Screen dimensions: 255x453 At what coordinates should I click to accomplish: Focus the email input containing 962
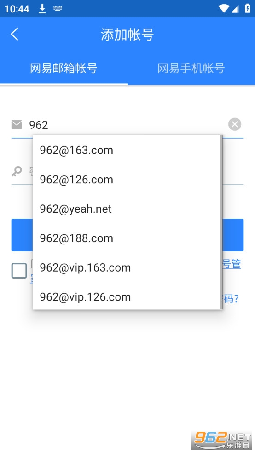click(127, 125)
